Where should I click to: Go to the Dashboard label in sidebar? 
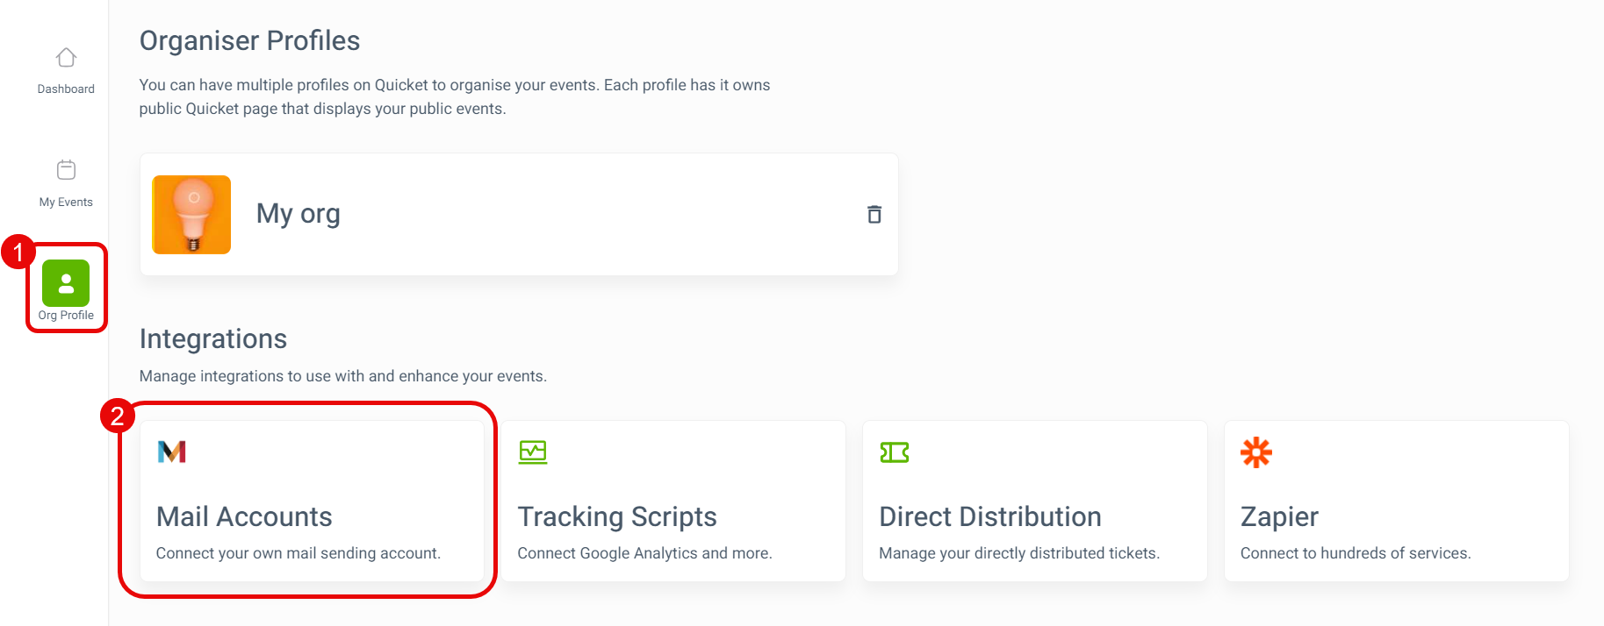(66, 89)
